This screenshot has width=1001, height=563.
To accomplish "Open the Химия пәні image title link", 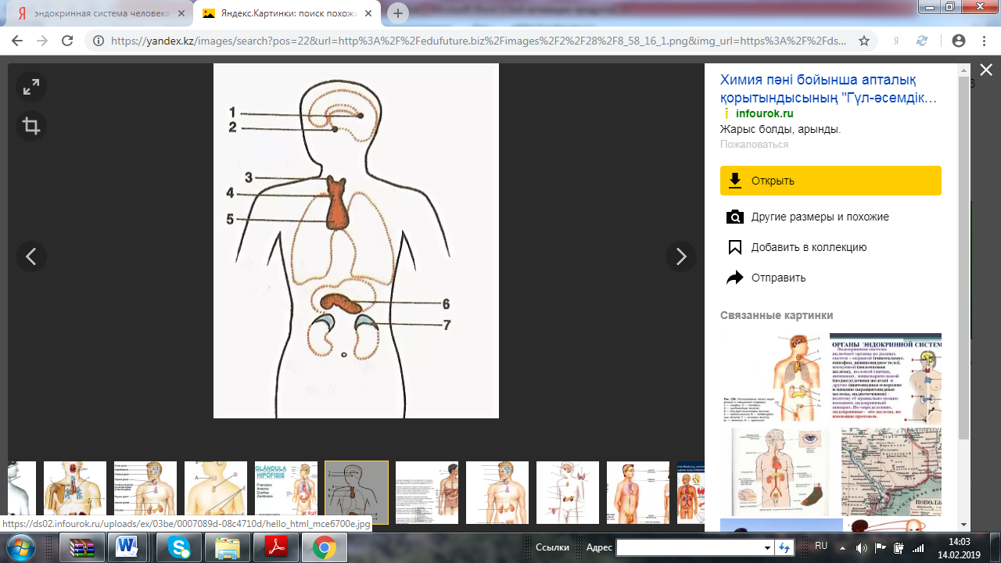I will (x=828, y=89).
